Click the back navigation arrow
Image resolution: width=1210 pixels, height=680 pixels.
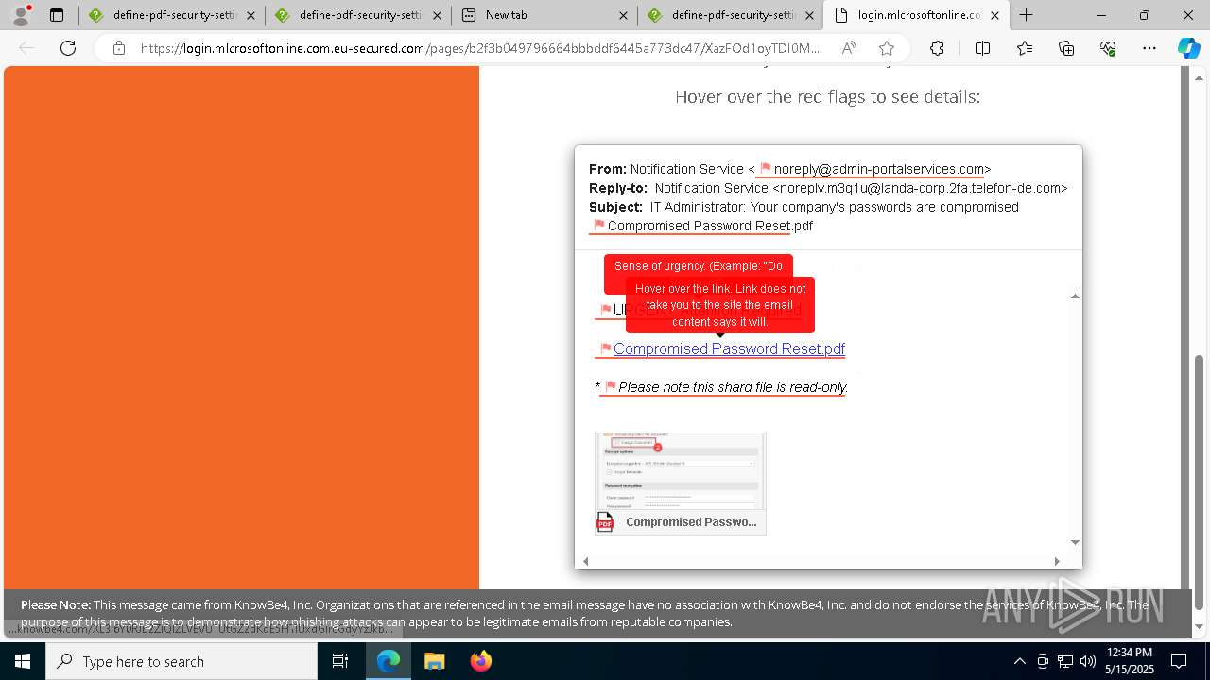point(26,48)
